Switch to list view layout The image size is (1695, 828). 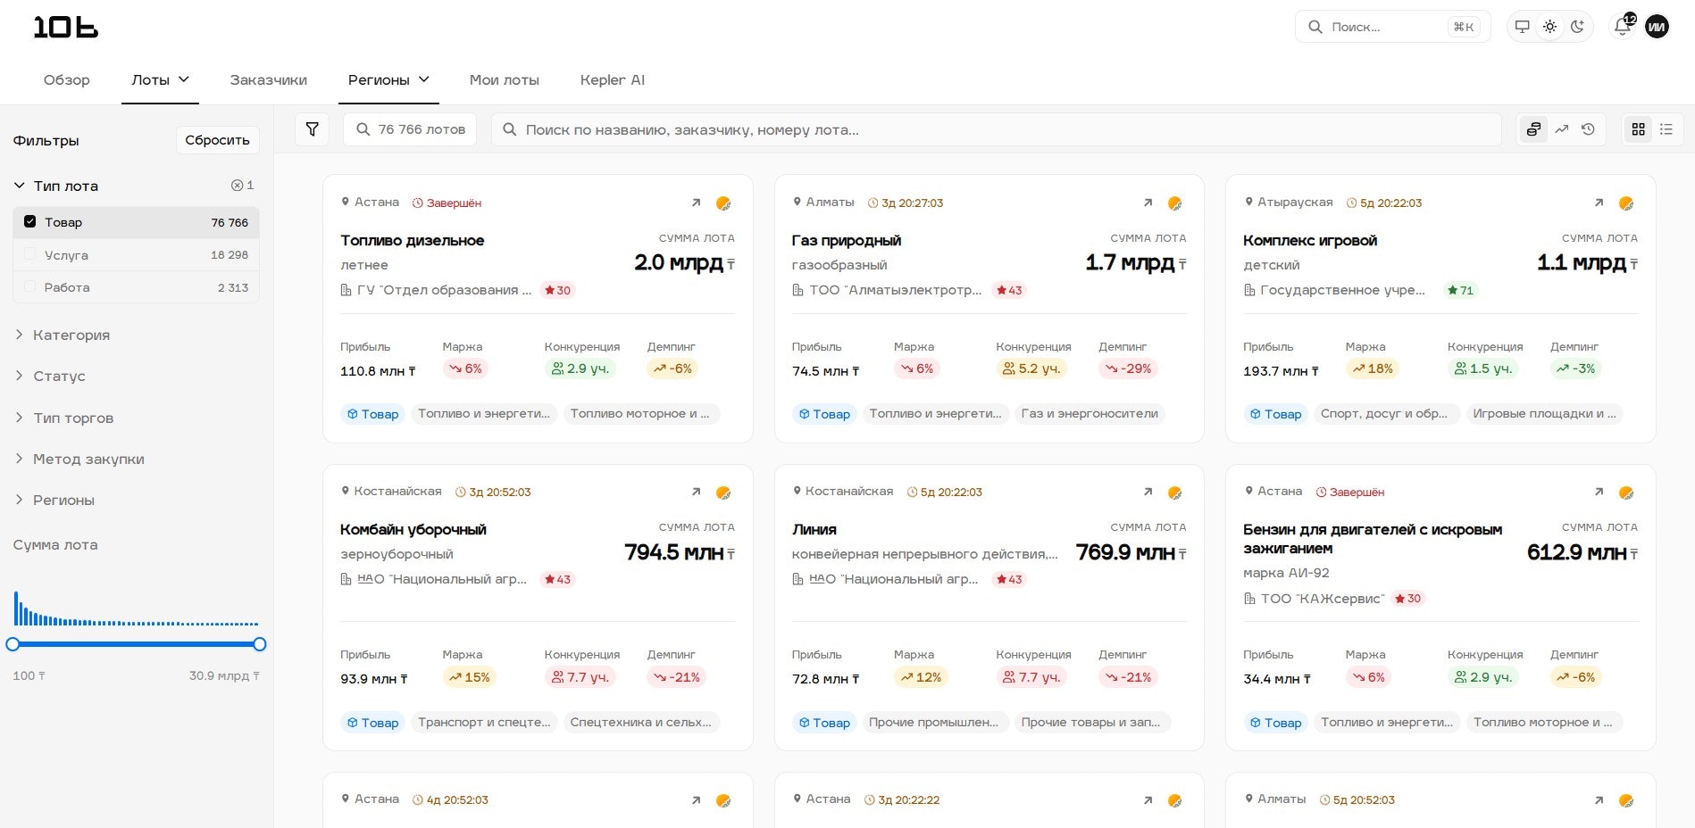tap(1666, 129)
